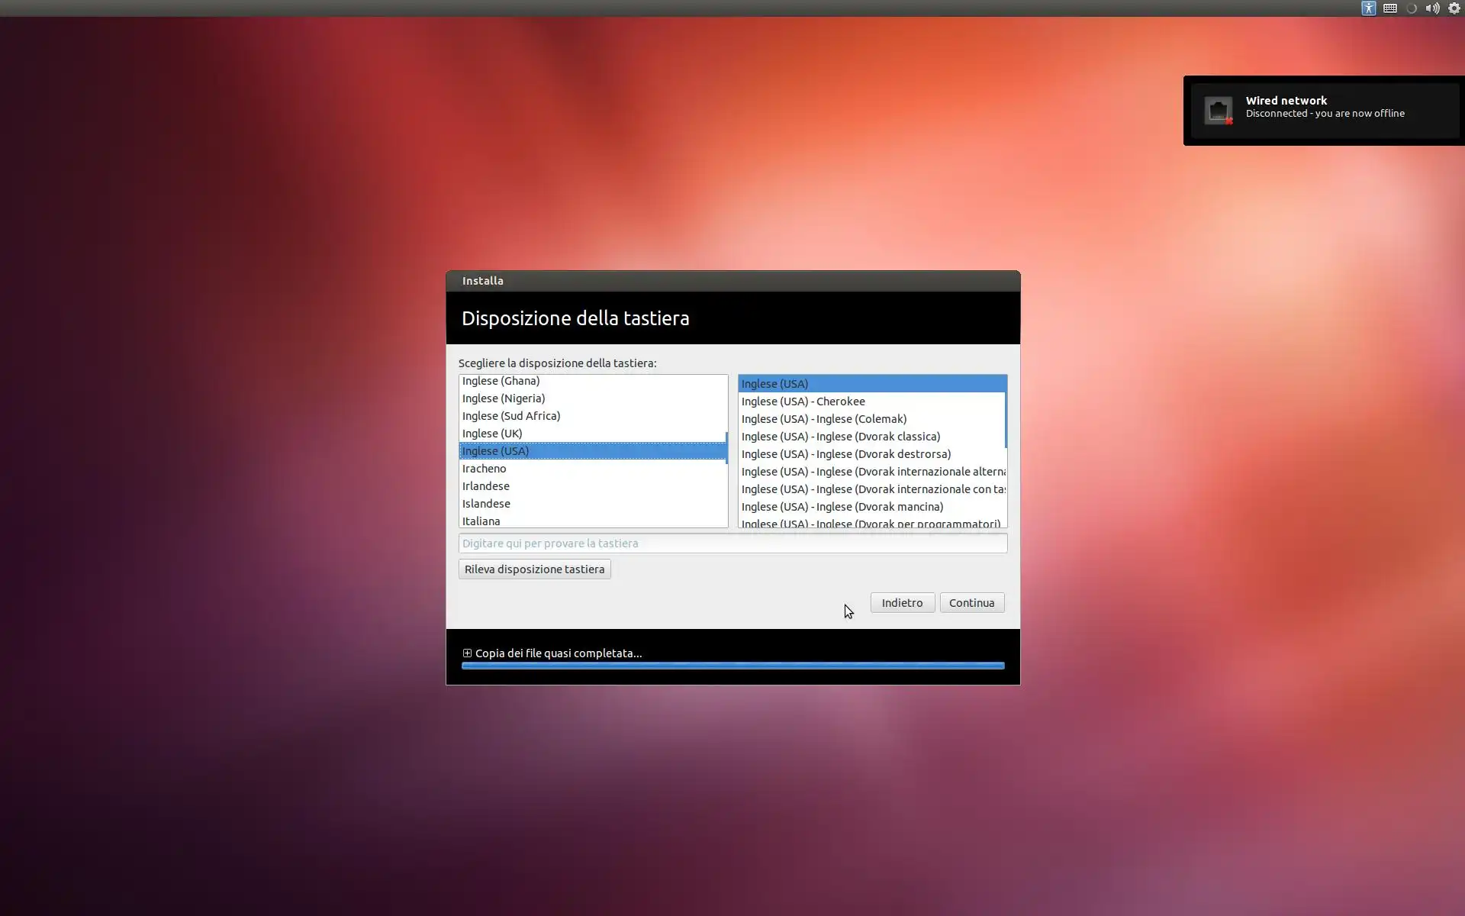This screenshot has height=916, width=1465.
Task: Choose Iracheno from the language list
Action: click(484, 469)
